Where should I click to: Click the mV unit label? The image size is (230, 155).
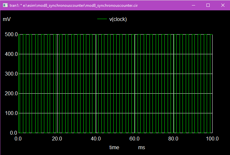tap(7, 19)
